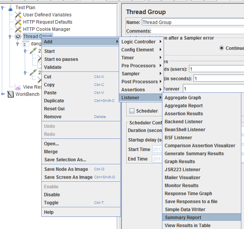Click Save Screen As Image
Viewport: 244px width, 229px height.
tap(81, 177)
